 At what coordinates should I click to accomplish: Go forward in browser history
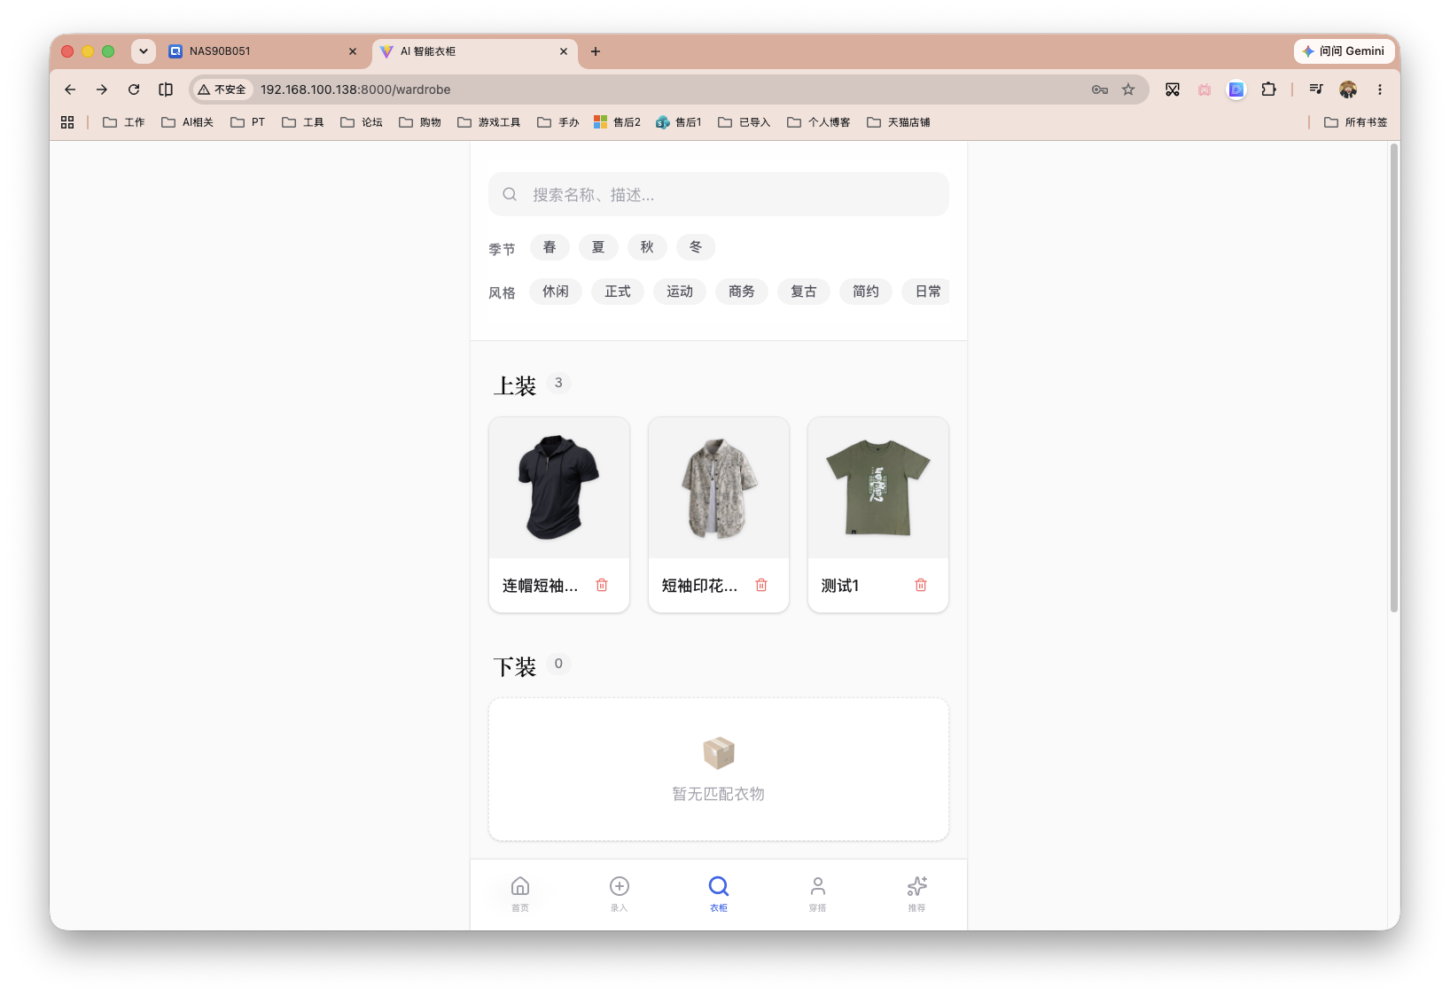tap(102, 89)
